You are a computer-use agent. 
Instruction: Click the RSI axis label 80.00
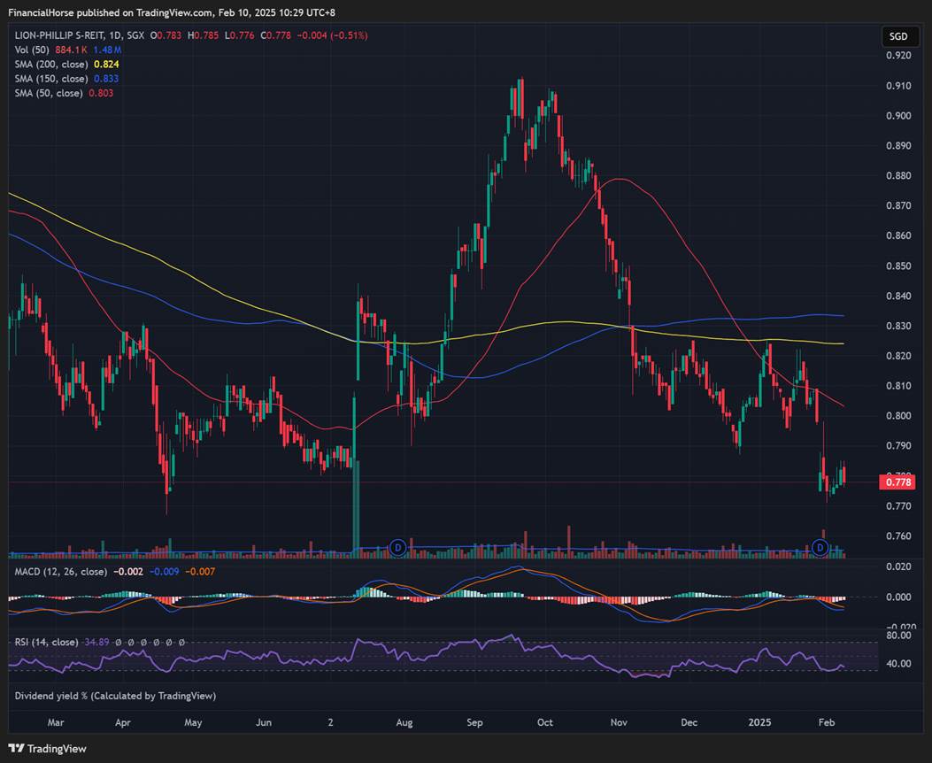coord(898,636)
